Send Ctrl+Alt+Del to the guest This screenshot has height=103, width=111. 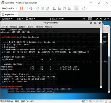pos(31,8)
